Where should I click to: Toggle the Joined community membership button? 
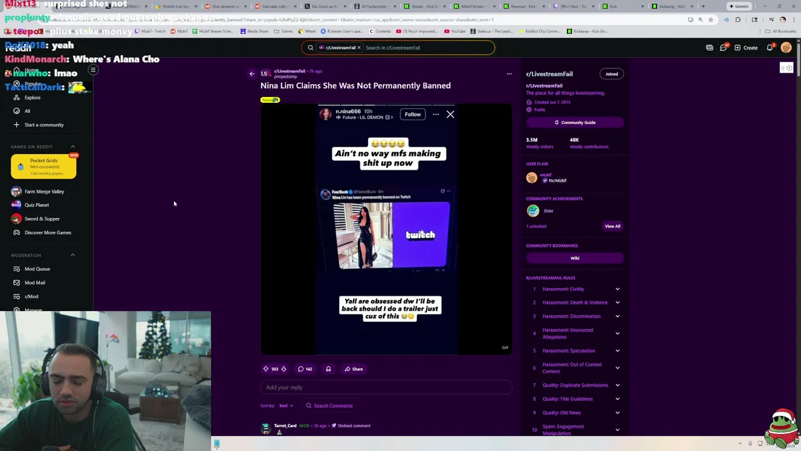pyautogui.click(x=611, y=74)
